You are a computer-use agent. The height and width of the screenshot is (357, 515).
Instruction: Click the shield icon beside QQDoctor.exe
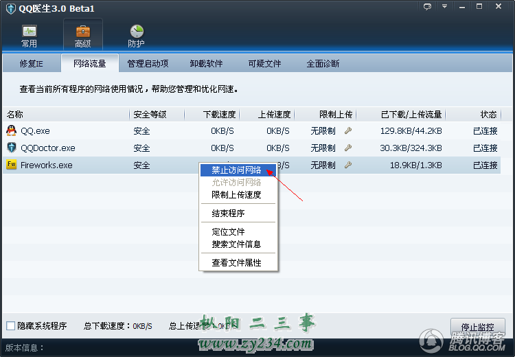tap(12, 148)
